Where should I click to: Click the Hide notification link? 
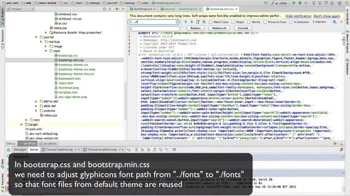(x=298, y=16)
